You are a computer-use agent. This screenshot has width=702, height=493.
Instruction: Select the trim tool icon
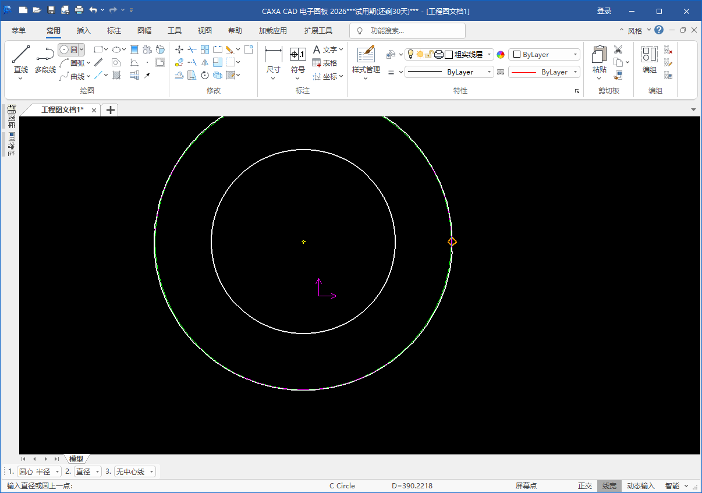[x=192, y=49]
